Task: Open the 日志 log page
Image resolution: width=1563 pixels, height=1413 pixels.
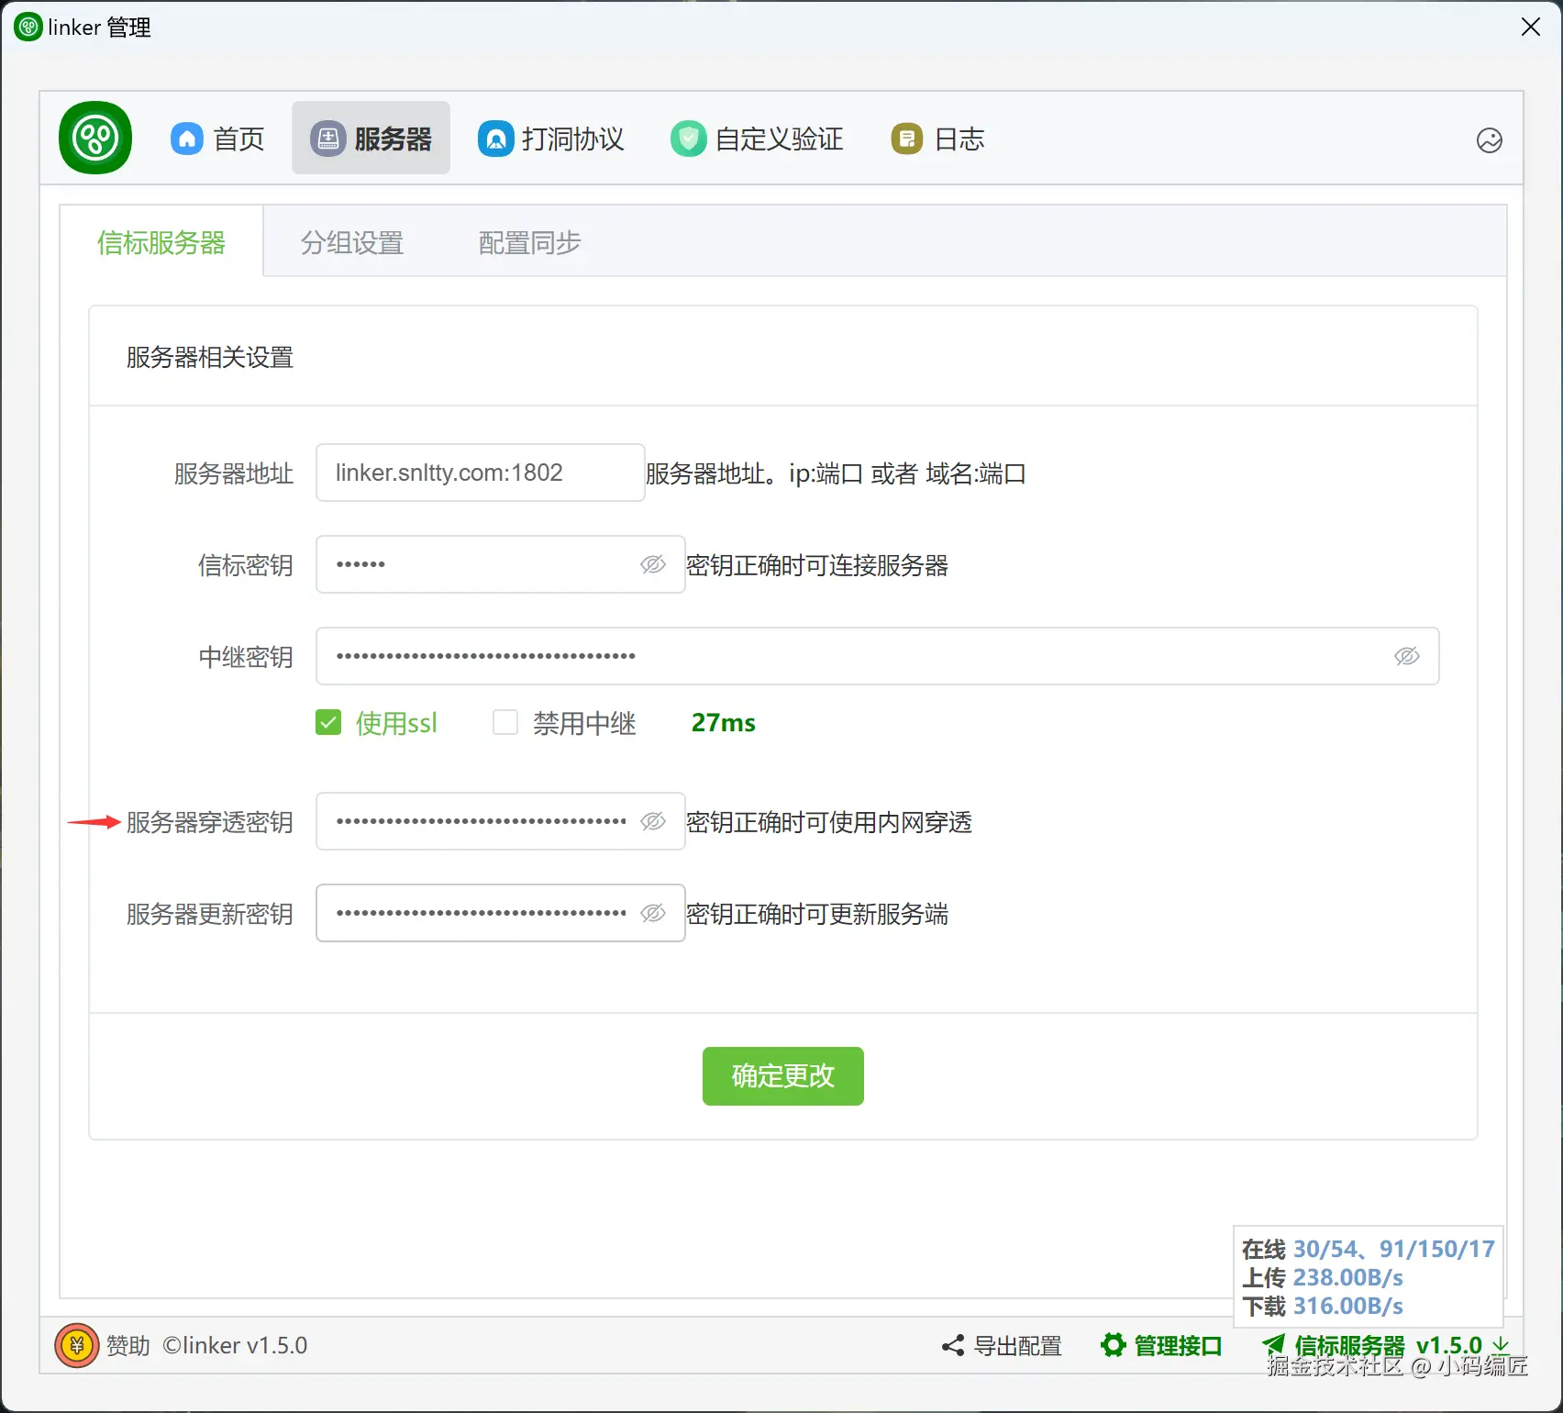Action: (x=937, y=139)
